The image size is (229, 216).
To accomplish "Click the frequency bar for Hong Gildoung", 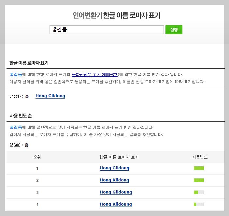I will point(199,192).
